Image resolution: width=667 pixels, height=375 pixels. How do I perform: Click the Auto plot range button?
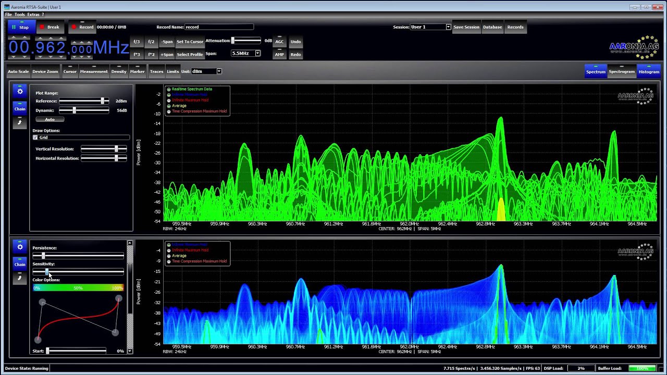point(50,119)
